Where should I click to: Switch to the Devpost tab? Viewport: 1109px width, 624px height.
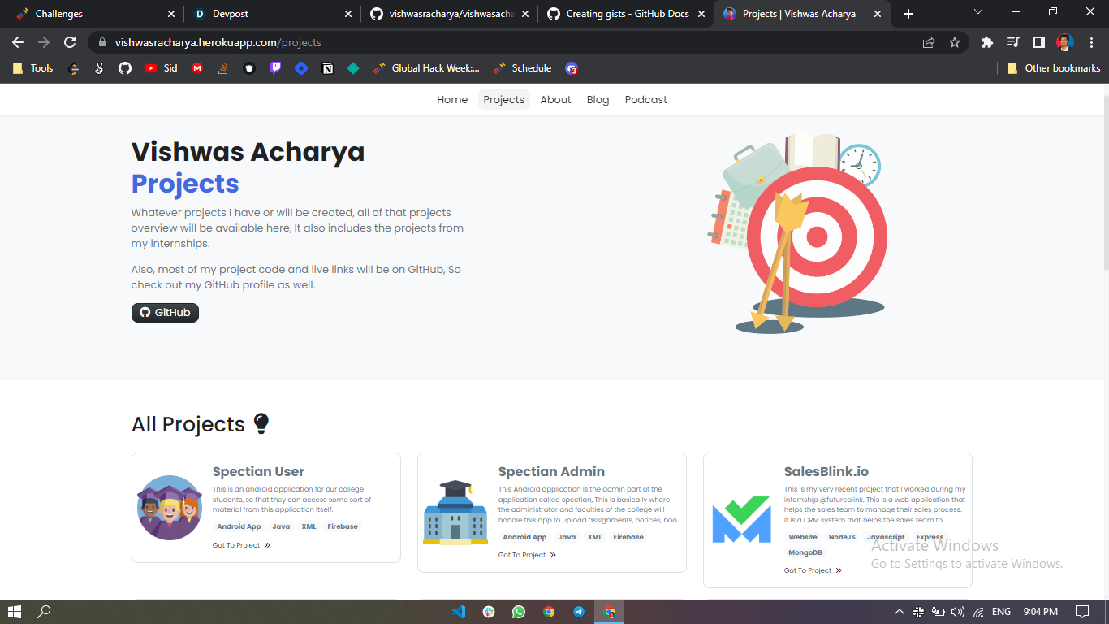tap(272, 14)
